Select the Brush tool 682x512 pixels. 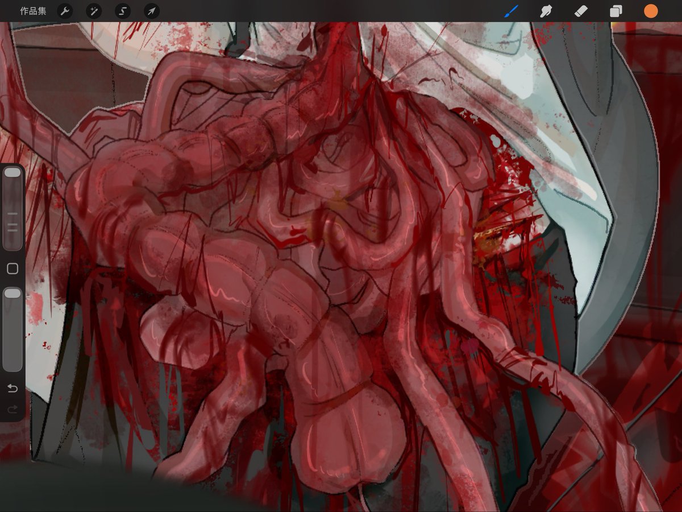tap(511, 11)
